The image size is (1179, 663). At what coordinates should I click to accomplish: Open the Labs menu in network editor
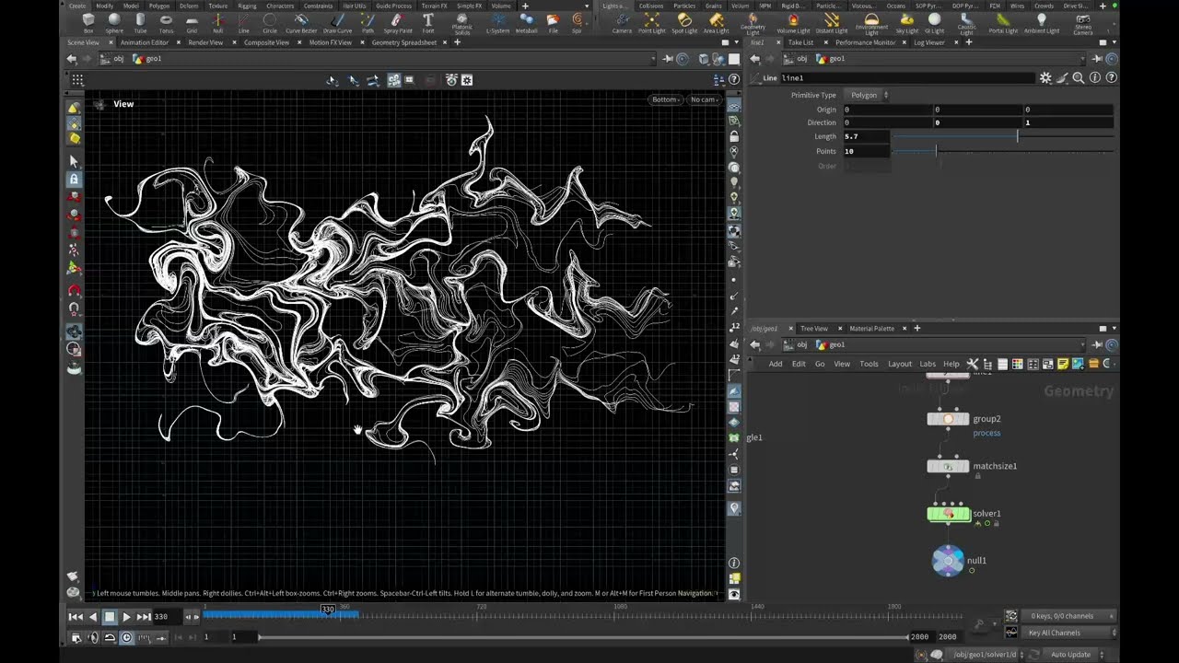928,364
